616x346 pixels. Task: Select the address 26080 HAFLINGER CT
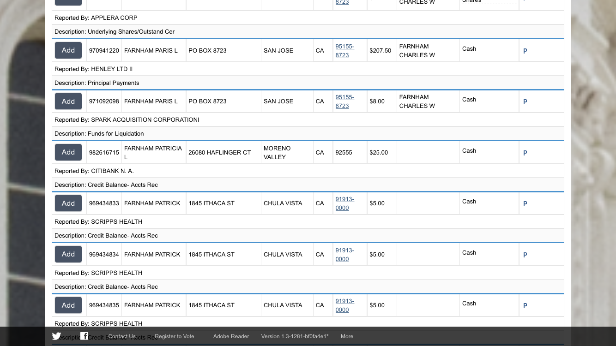coord(220,153)
